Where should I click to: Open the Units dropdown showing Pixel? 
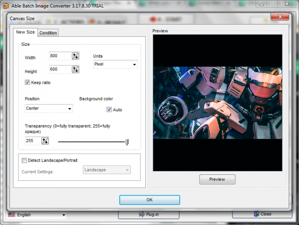(x=115, y=65)
